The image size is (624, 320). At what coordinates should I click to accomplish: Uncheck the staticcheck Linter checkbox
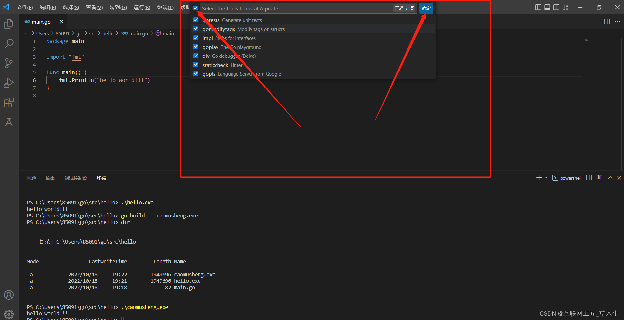(x=196, y=65)
